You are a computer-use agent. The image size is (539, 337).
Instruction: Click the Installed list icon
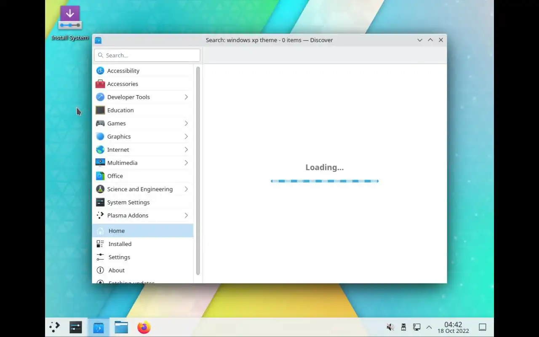[x=100, y=244]
